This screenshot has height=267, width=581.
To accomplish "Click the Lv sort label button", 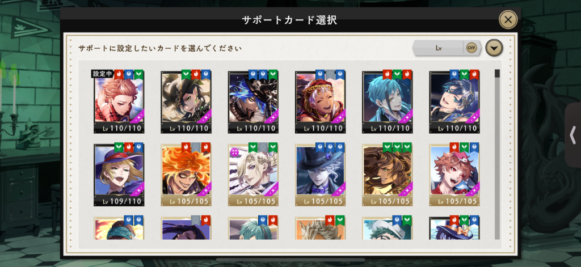I will coord(439,48).
